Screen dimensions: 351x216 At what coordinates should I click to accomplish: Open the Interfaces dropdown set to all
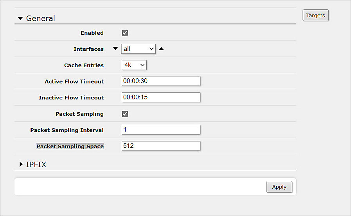pyautogui.click(x=139, y=49)
